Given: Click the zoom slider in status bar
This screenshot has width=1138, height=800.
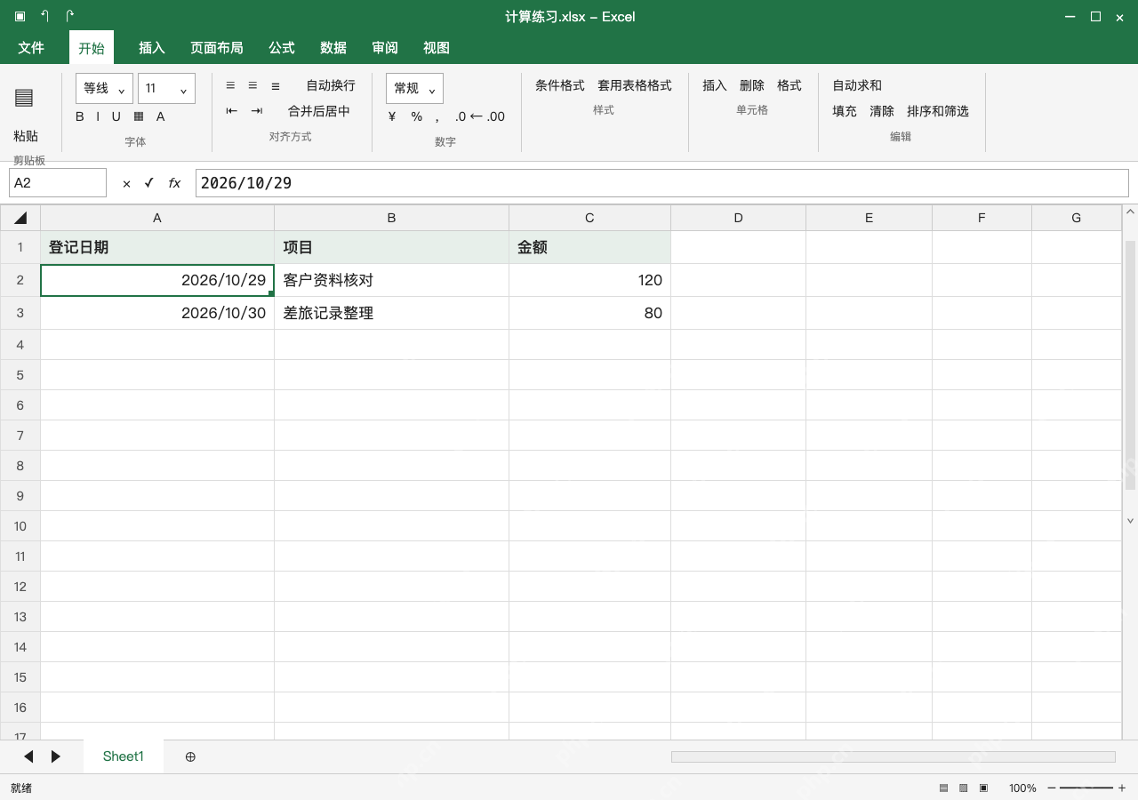Looking at the screenshot, I should (1086, 788).
